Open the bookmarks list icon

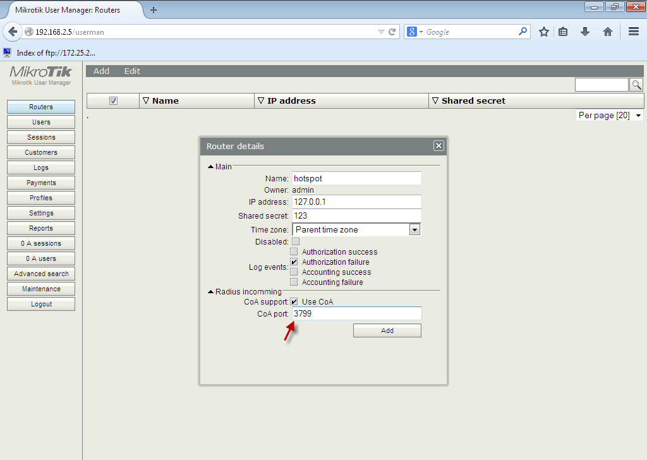tap(563, 32)
